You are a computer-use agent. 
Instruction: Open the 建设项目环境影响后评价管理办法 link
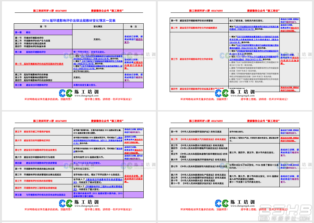click(98, 141)
